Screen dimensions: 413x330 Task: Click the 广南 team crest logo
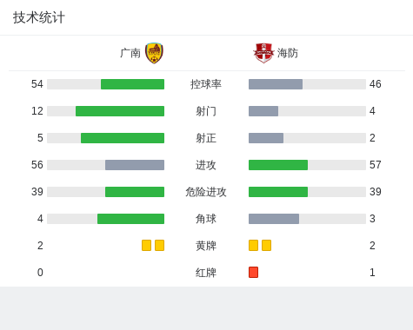(154, 53)
